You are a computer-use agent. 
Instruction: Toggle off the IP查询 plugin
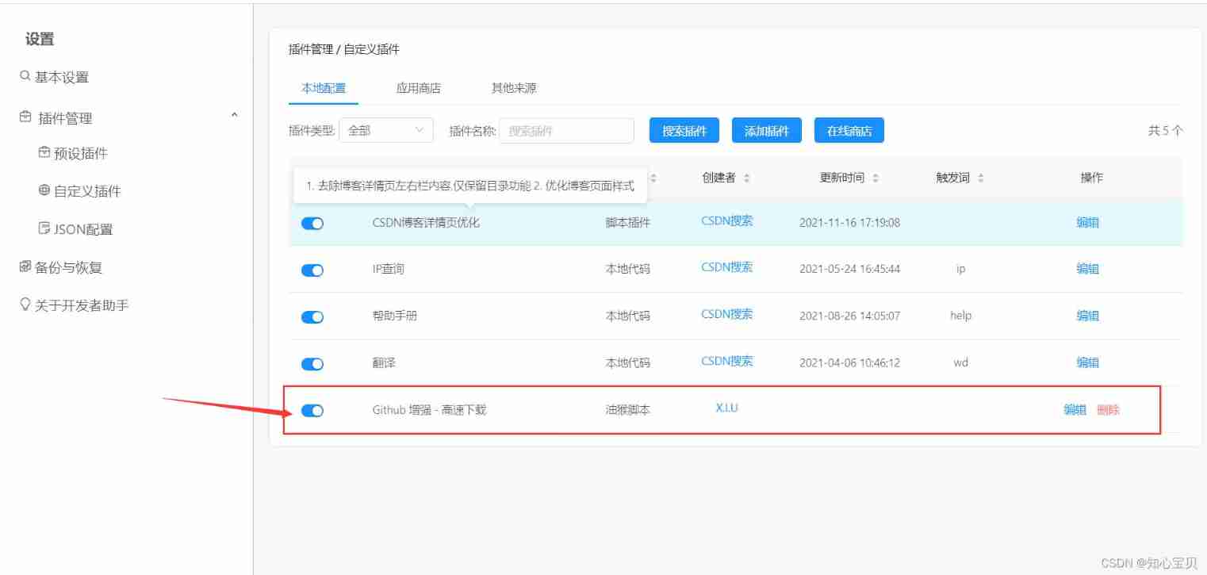(x=312, y=270)
